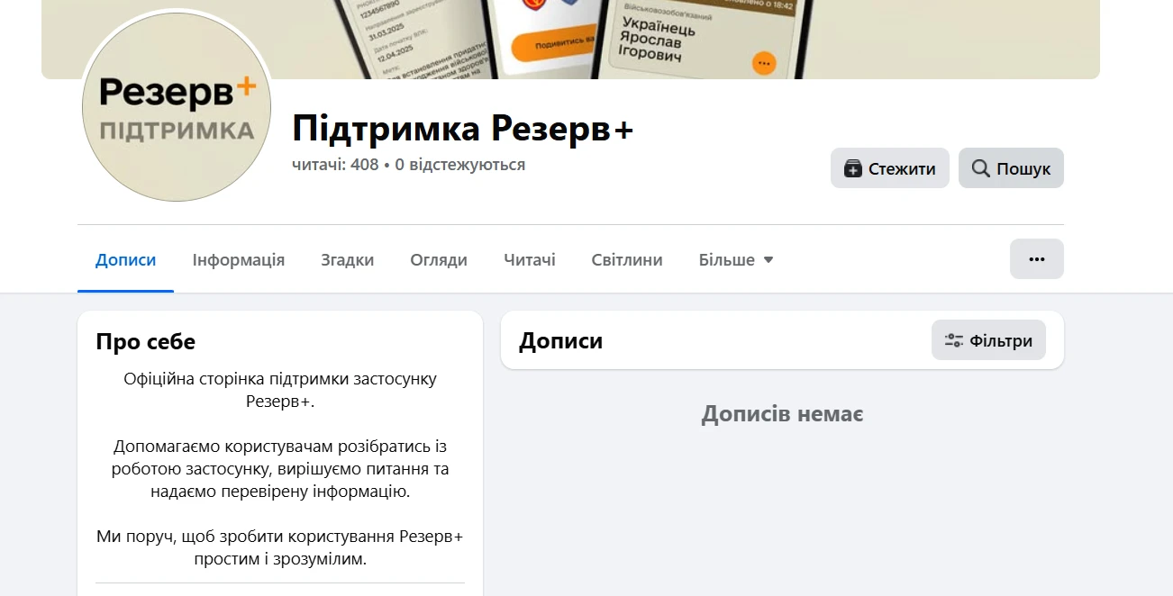Open the Інформація tab
Image resolution: width=1173 pixels, height=596 pixels.
tap(239, 260)
